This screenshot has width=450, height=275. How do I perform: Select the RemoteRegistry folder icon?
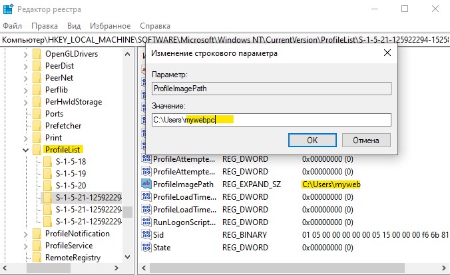[37, 258]
